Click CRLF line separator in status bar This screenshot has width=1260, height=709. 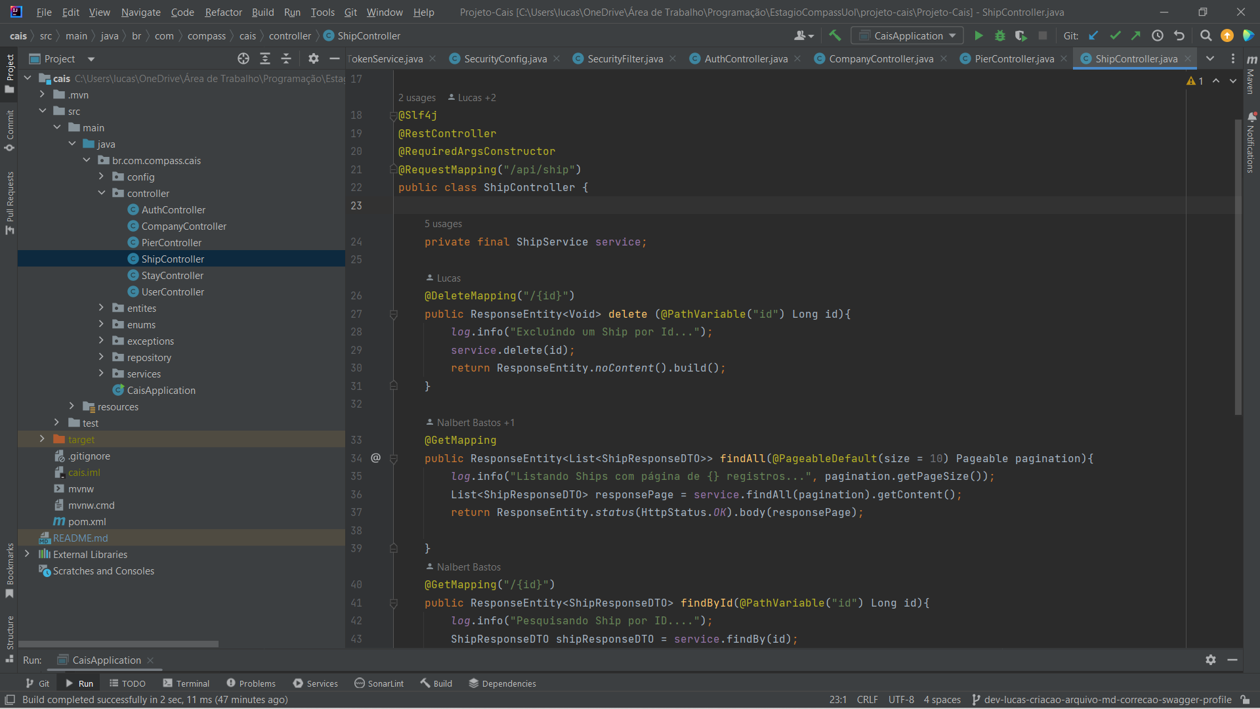(867, 700)
